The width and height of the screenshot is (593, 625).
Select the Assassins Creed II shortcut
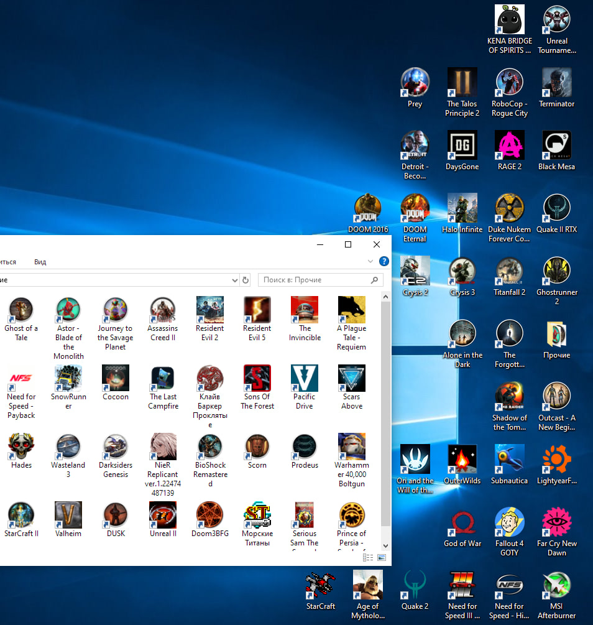point(163,310)
